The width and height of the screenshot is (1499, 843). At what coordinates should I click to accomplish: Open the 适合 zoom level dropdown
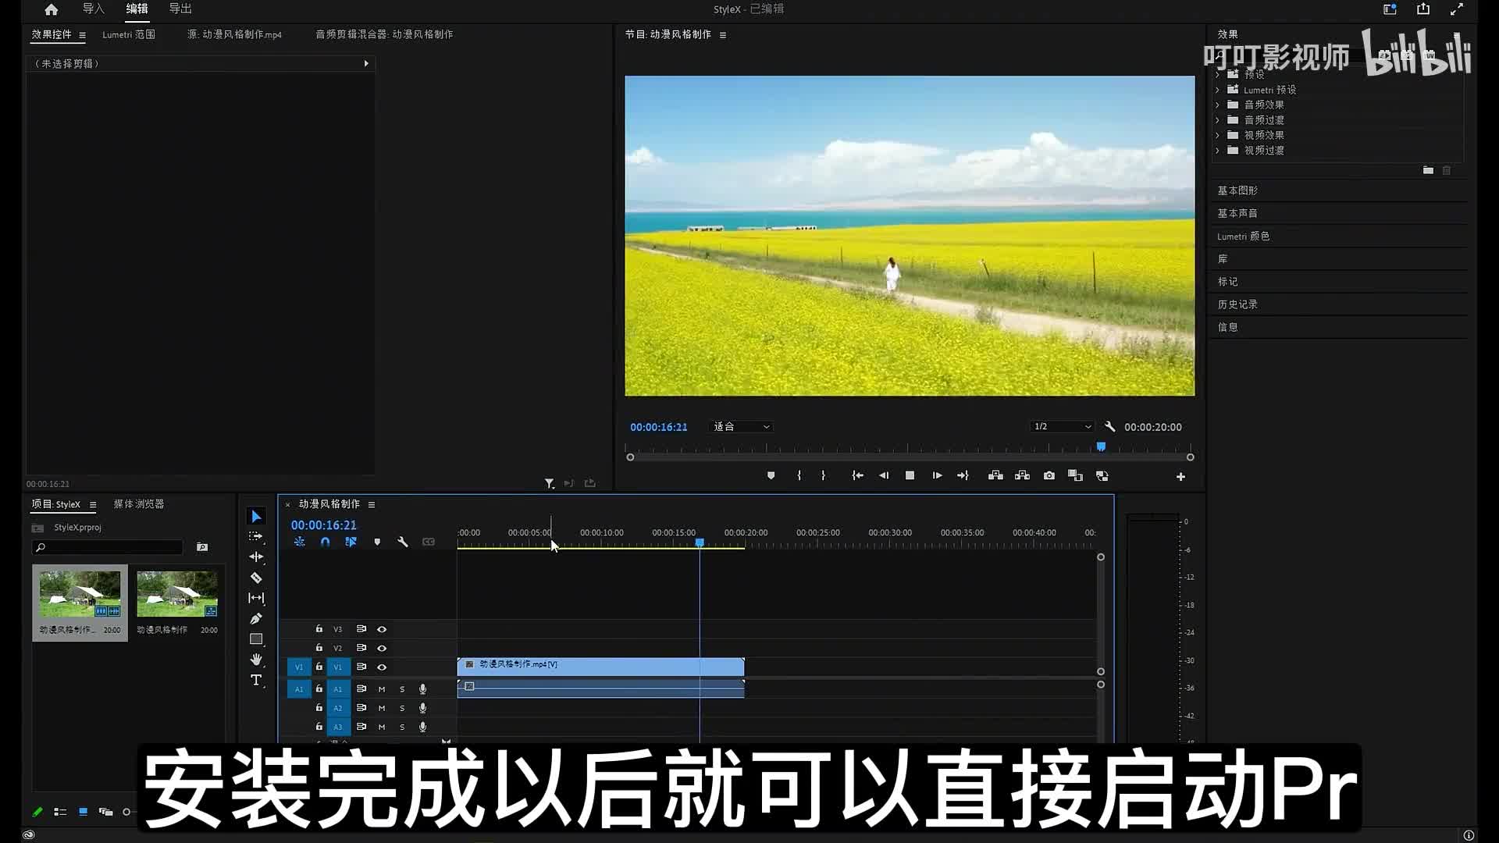[x=742, y=427]
